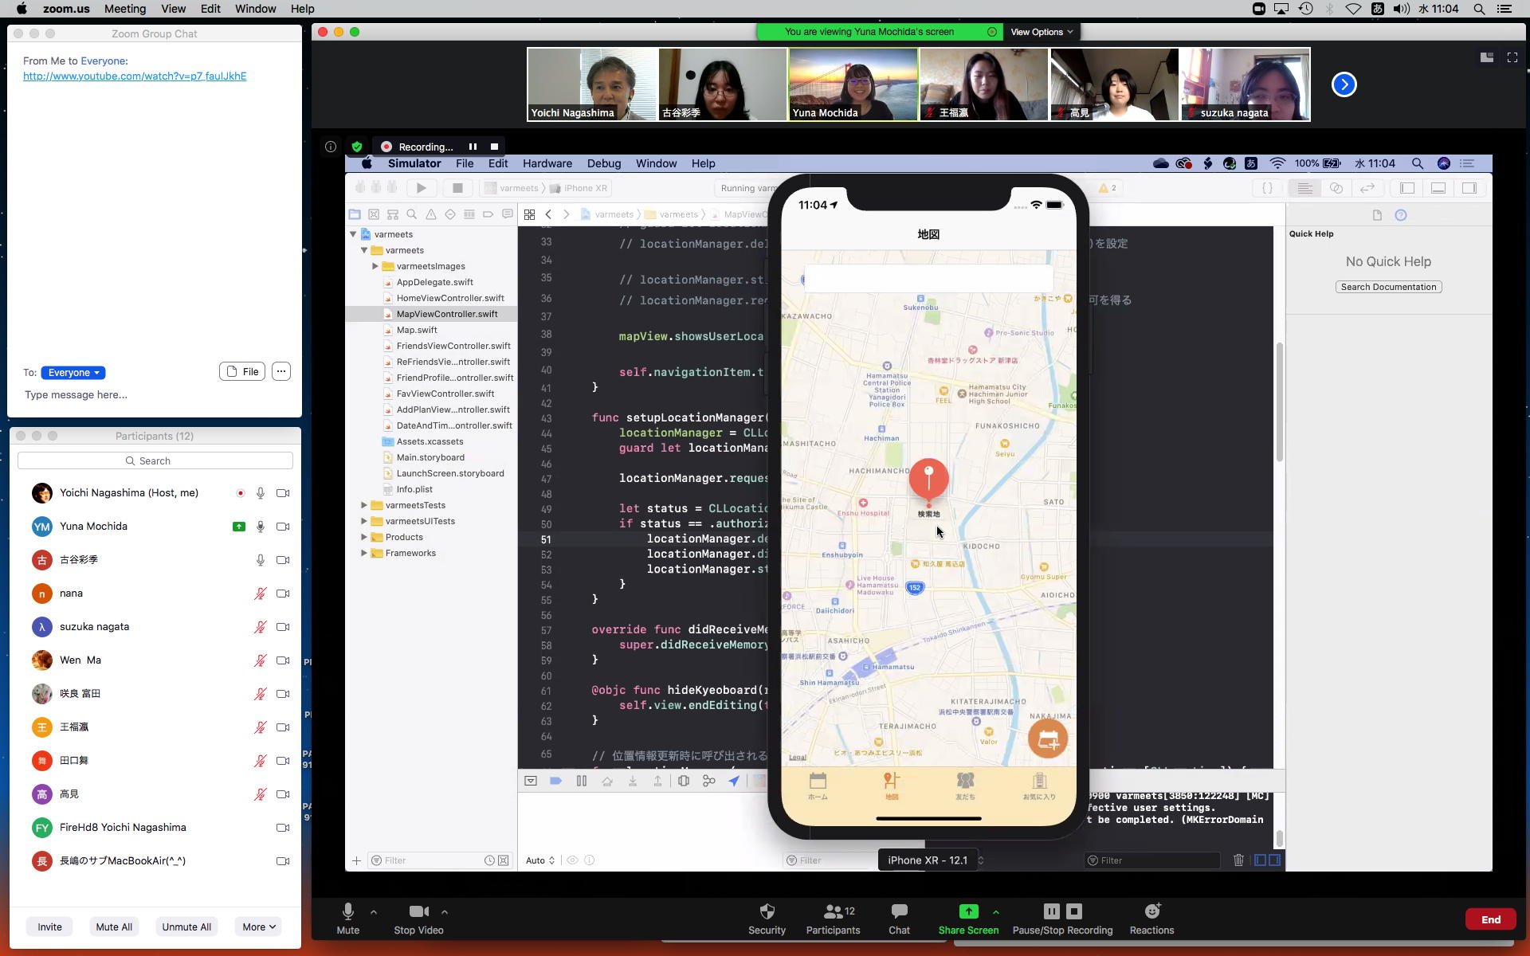Viewport: 1530px width, 956px height.
Task: Open the Window menu in menu bar
Action: [255, 9]
